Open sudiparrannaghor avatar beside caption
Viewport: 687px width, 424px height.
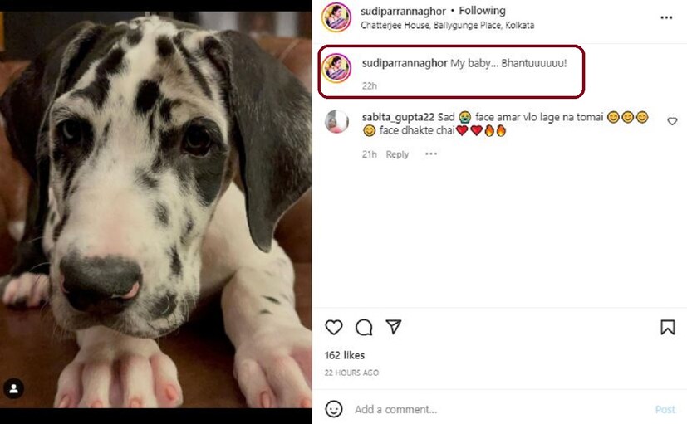point(336,67)
